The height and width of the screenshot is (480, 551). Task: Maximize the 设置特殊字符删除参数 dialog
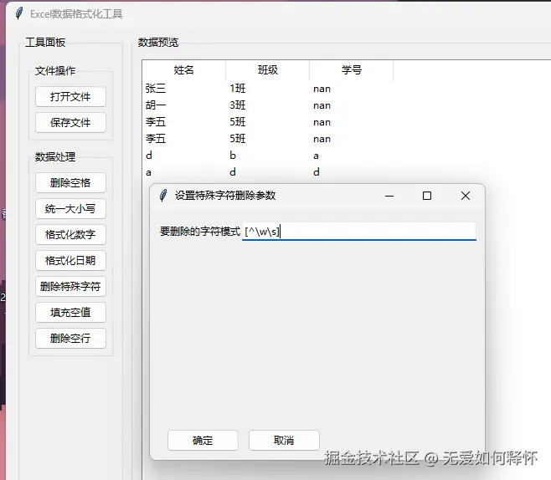tap(427, 196)
